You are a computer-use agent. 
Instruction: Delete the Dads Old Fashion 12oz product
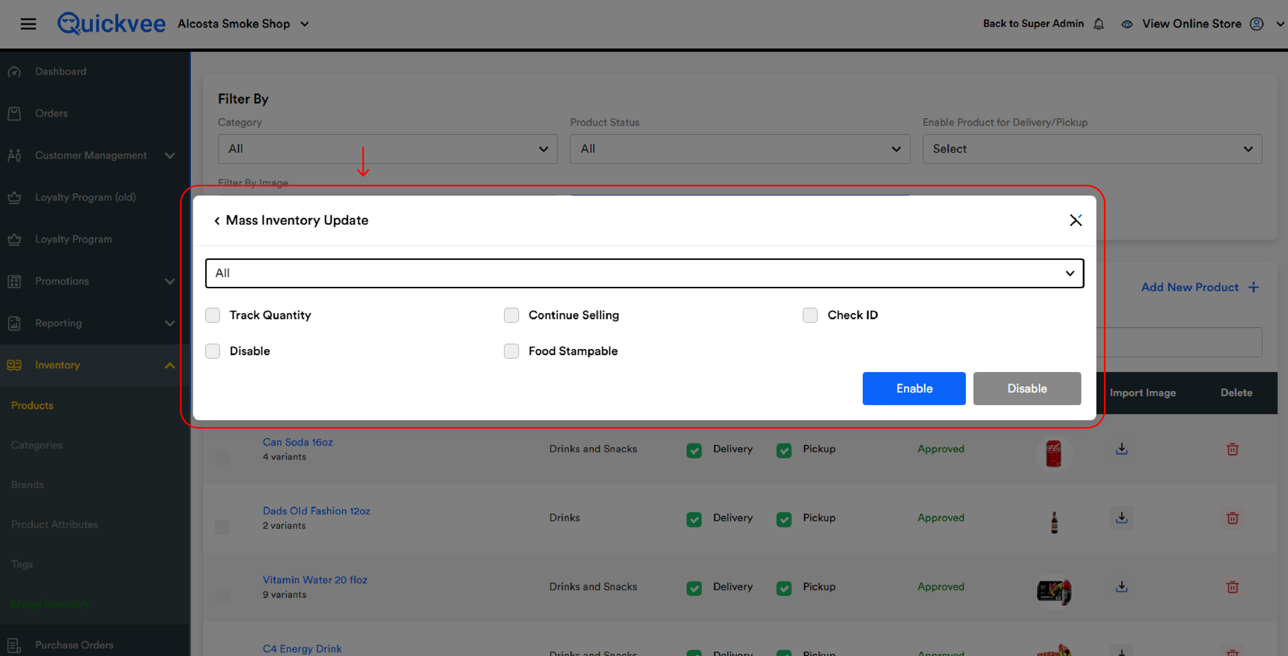(x=1233, y=518)
